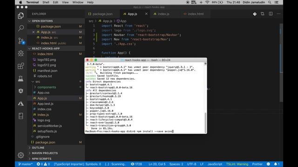Click the Wi-Fi icon in macOS menu bar

click(x=207, y=2)
